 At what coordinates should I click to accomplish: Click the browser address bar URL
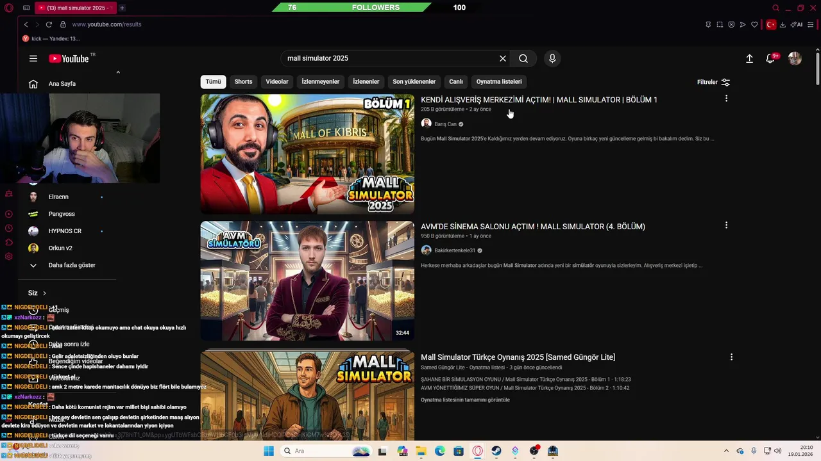[x=106, y=24]
